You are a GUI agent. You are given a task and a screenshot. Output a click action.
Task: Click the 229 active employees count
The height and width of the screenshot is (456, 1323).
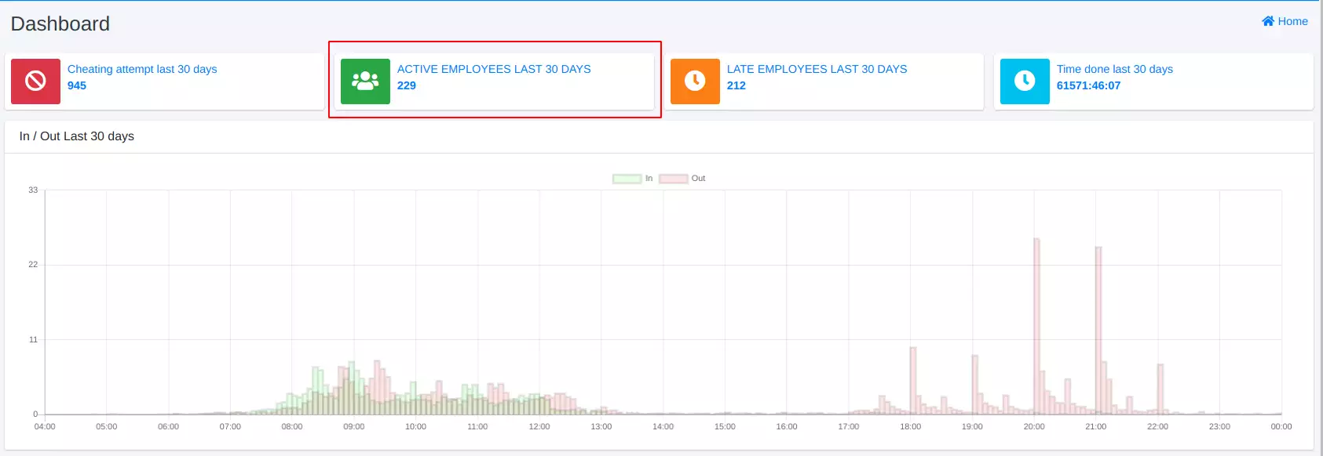tap(407, 85)
